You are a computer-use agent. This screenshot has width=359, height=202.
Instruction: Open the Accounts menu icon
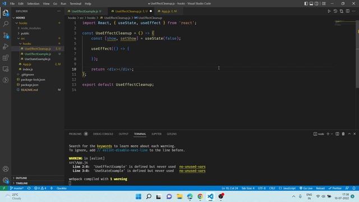click(6, 169)
